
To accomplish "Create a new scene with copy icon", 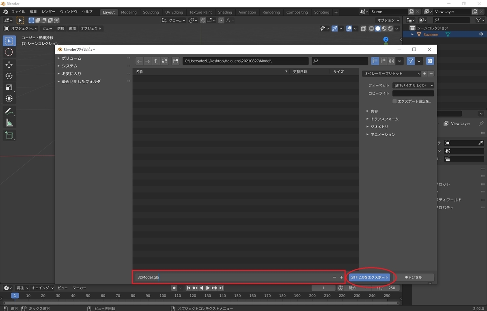I will (412, 12).
